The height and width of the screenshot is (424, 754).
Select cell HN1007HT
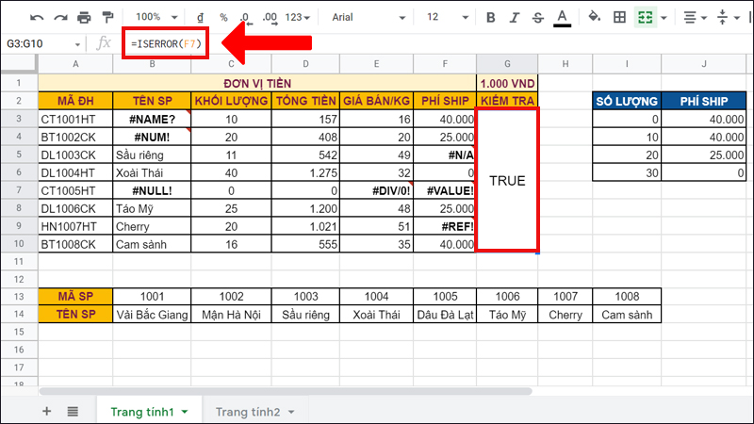[x=75, y=226]
